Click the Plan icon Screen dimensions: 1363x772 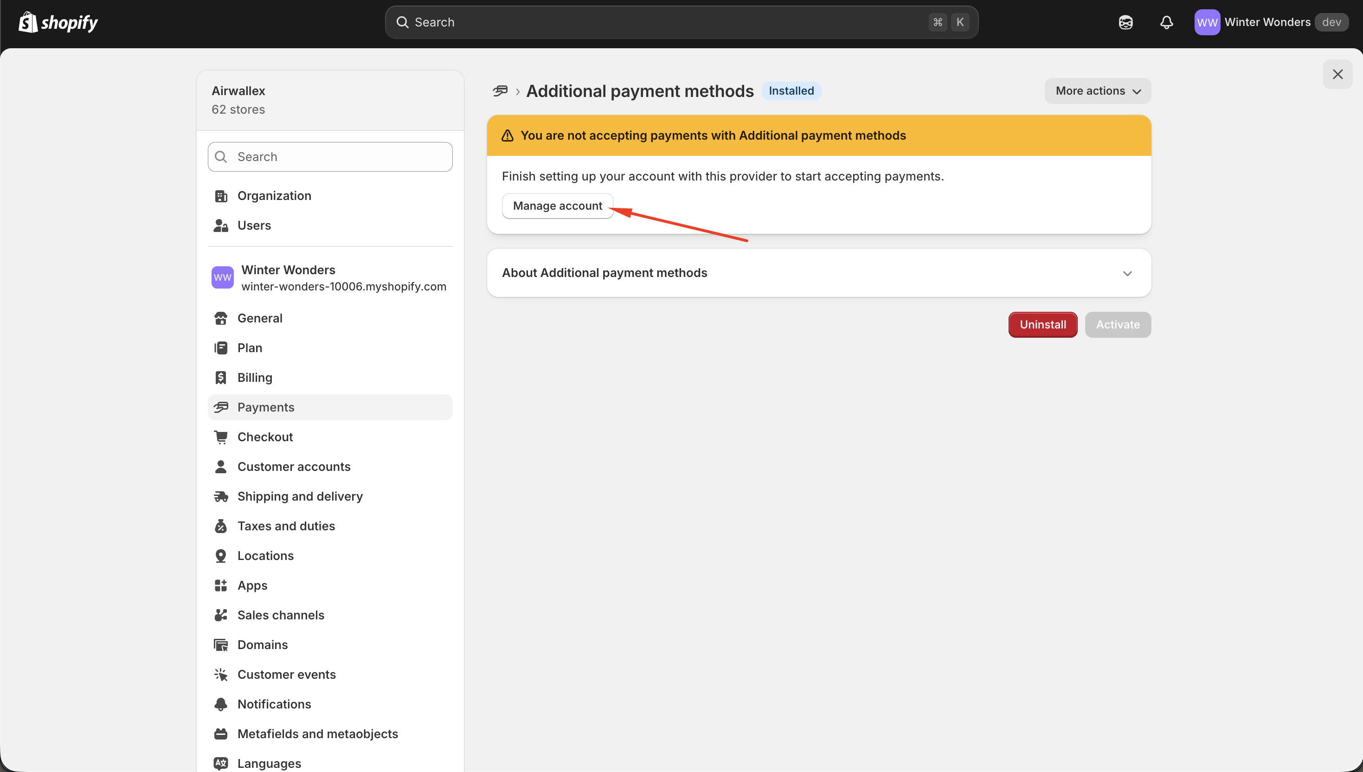point(220,348)
